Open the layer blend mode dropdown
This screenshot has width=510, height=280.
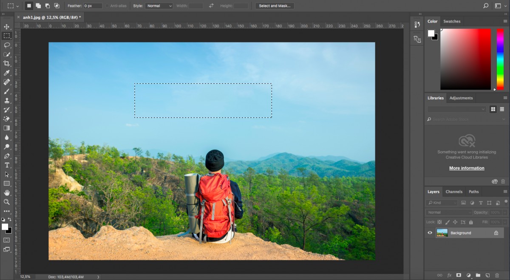pos(448,212)
